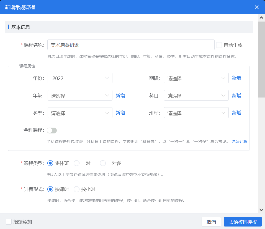Screen dimensions: 265x229
Task: Toggle the 全科课程 switch
Action: (52, 130)
